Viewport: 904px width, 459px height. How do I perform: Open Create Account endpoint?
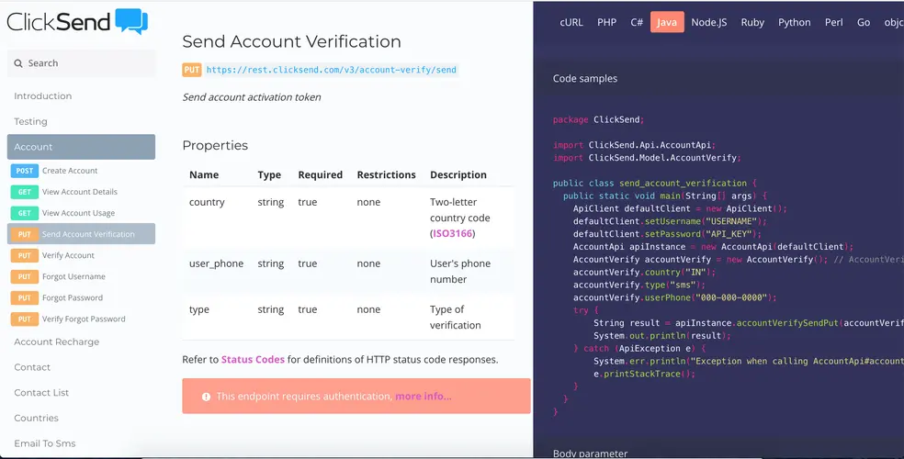(x=70, y=171)
